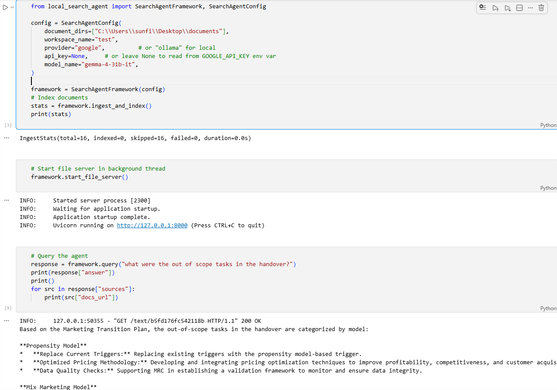
Task: Click the document_dirs path string in config
Action: pos(158,31)
